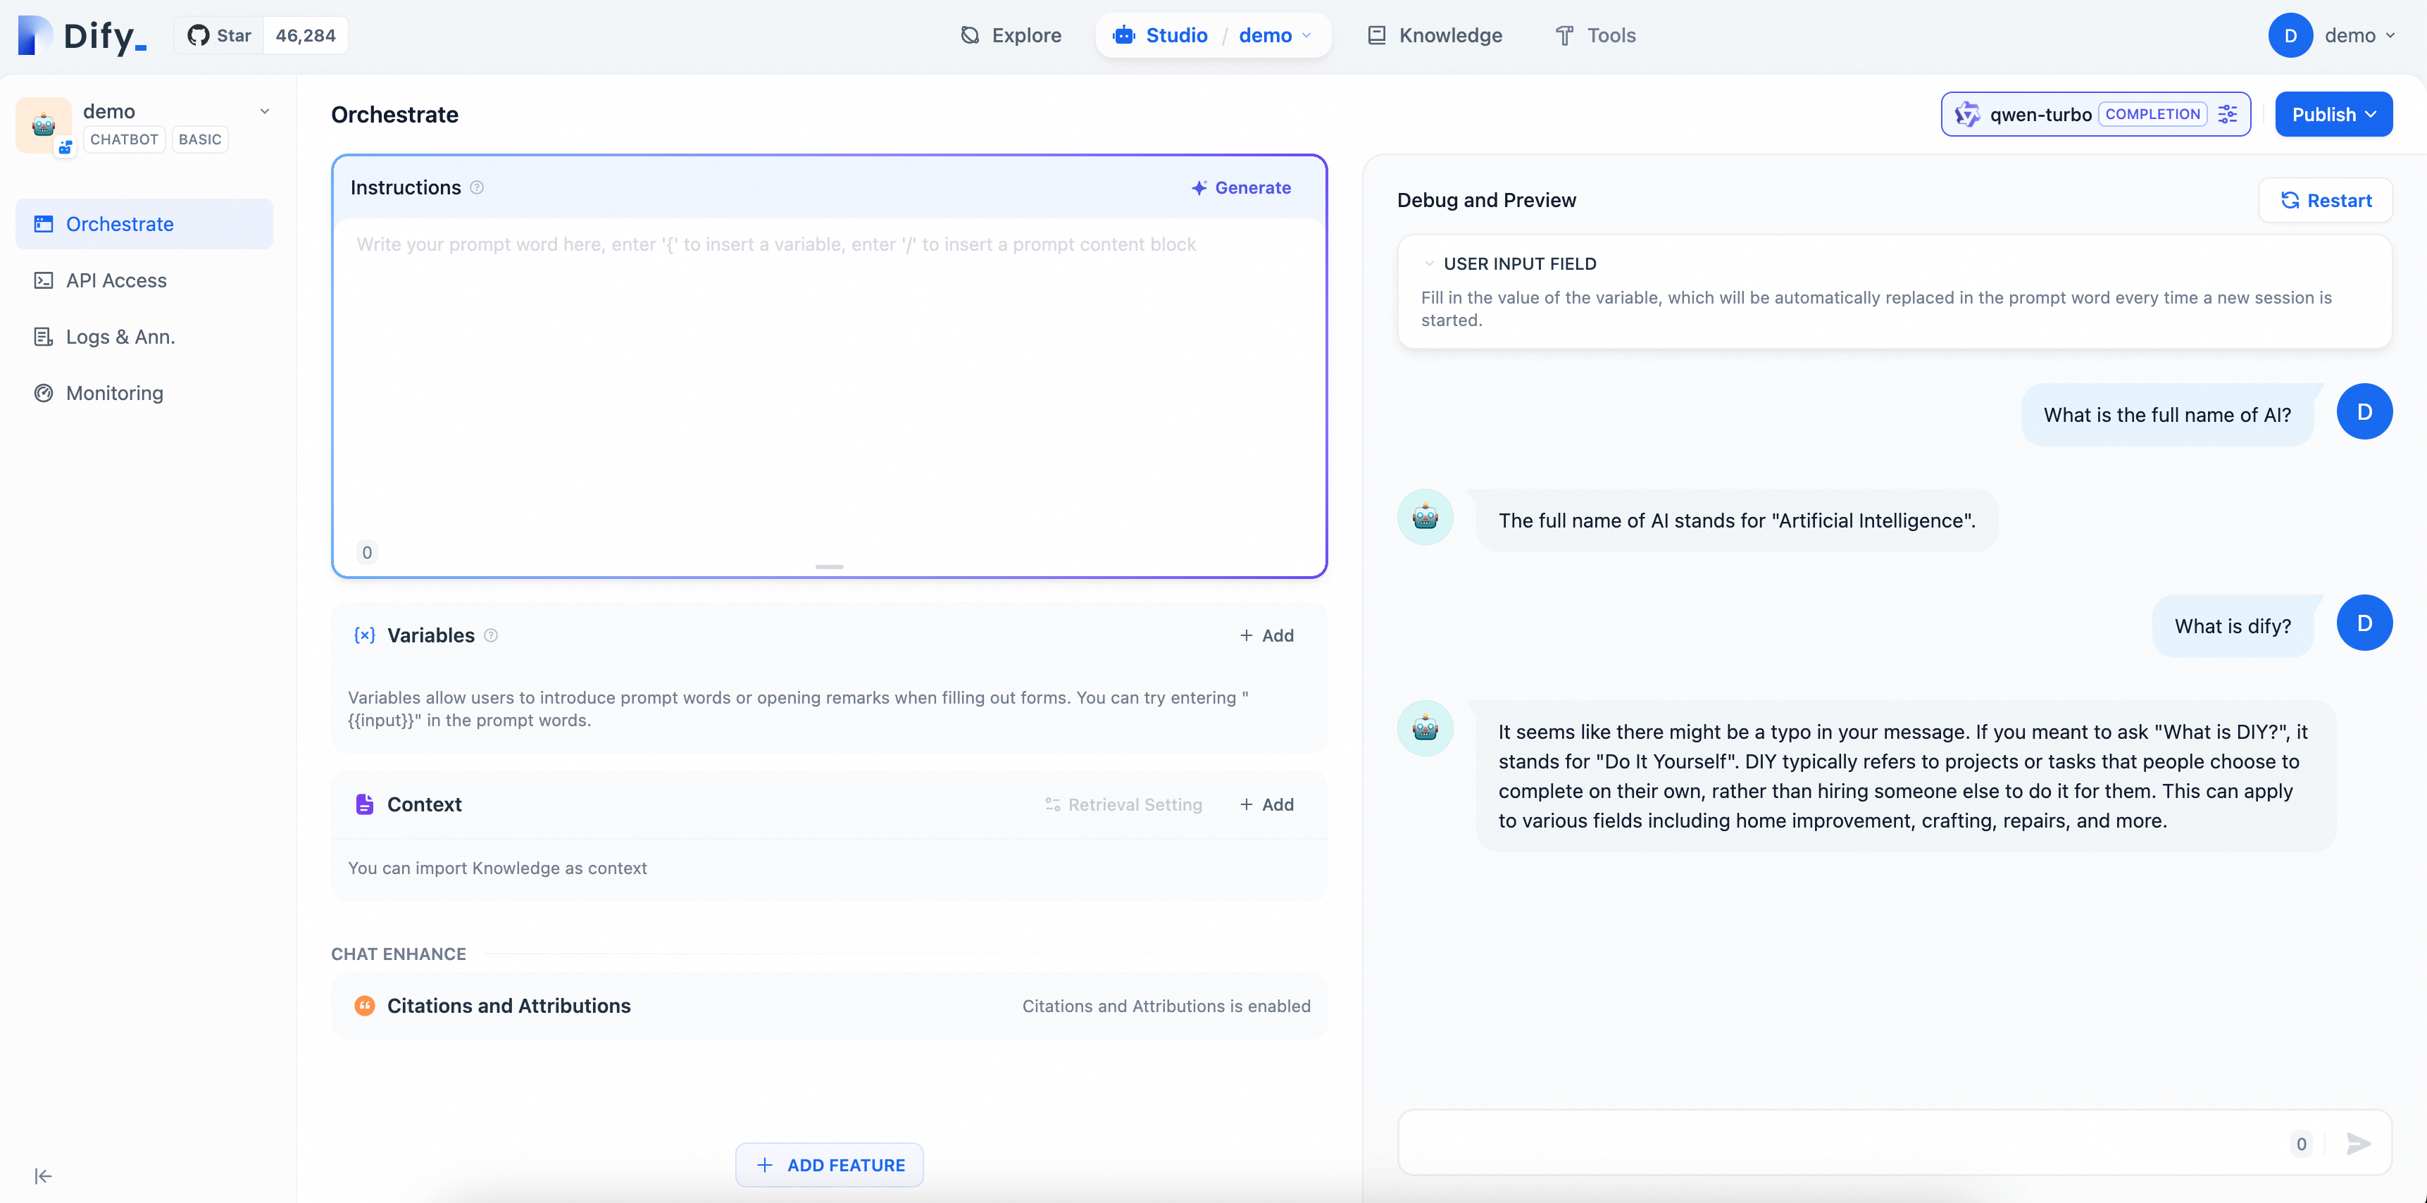Click Generate to auto-create instructions
Viewport: 2427px width, 1203px height.
(x=1241, y=187)
